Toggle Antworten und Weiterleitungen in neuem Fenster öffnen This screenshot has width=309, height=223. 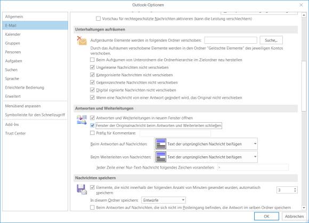[92, 118]
